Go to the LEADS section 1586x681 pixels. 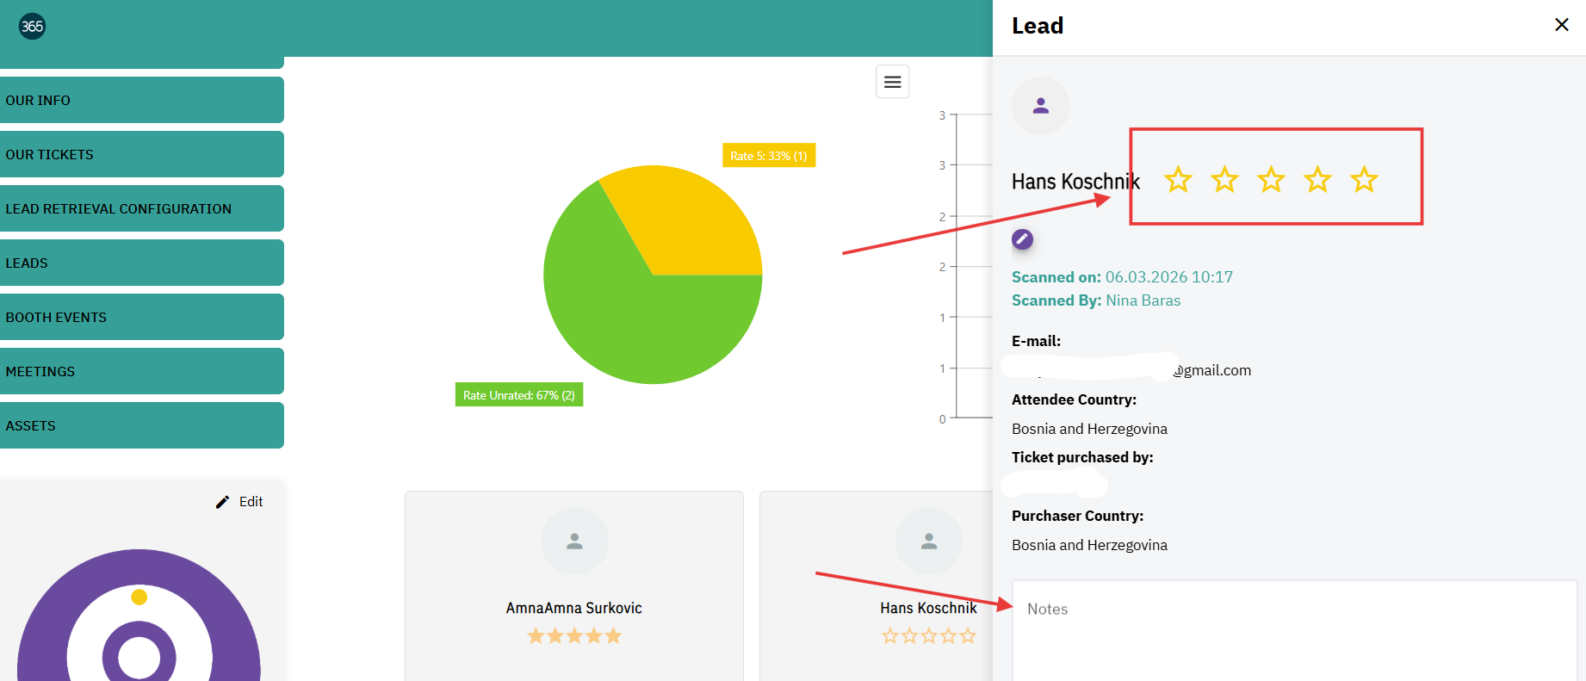click(142, 263)
